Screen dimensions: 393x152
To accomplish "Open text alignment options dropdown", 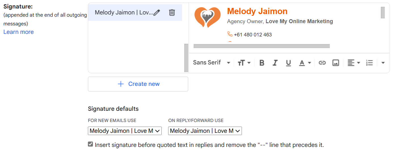I will pyautogui.click(x=354, y=63).
